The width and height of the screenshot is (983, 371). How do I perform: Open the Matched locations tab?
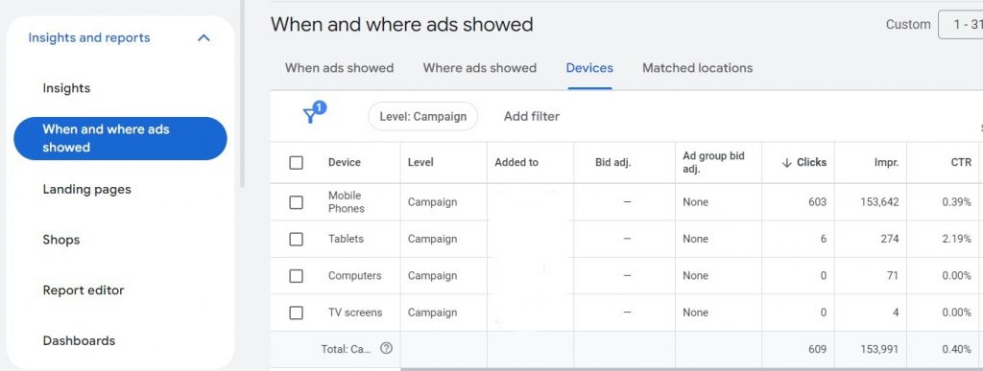pos(697,68)
